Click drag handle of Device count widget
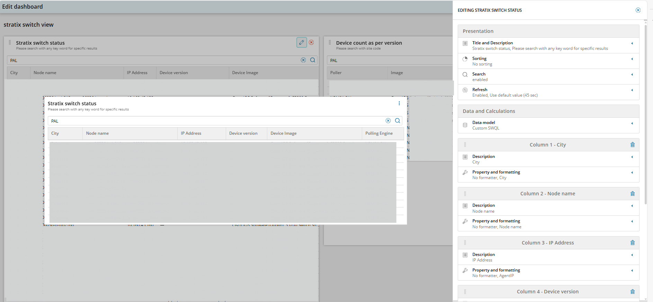Image resolution: width=653 pixels, height=302 pixels. click(x=330, y=43)
